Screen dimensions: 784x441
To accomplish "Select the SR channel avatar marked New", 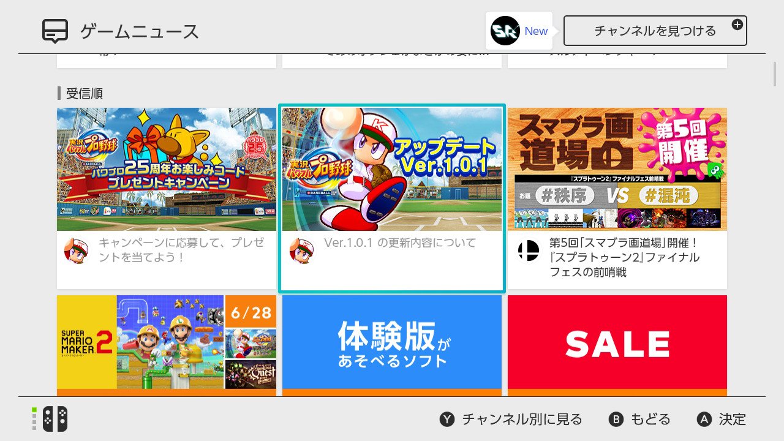I will pos(505,31).
